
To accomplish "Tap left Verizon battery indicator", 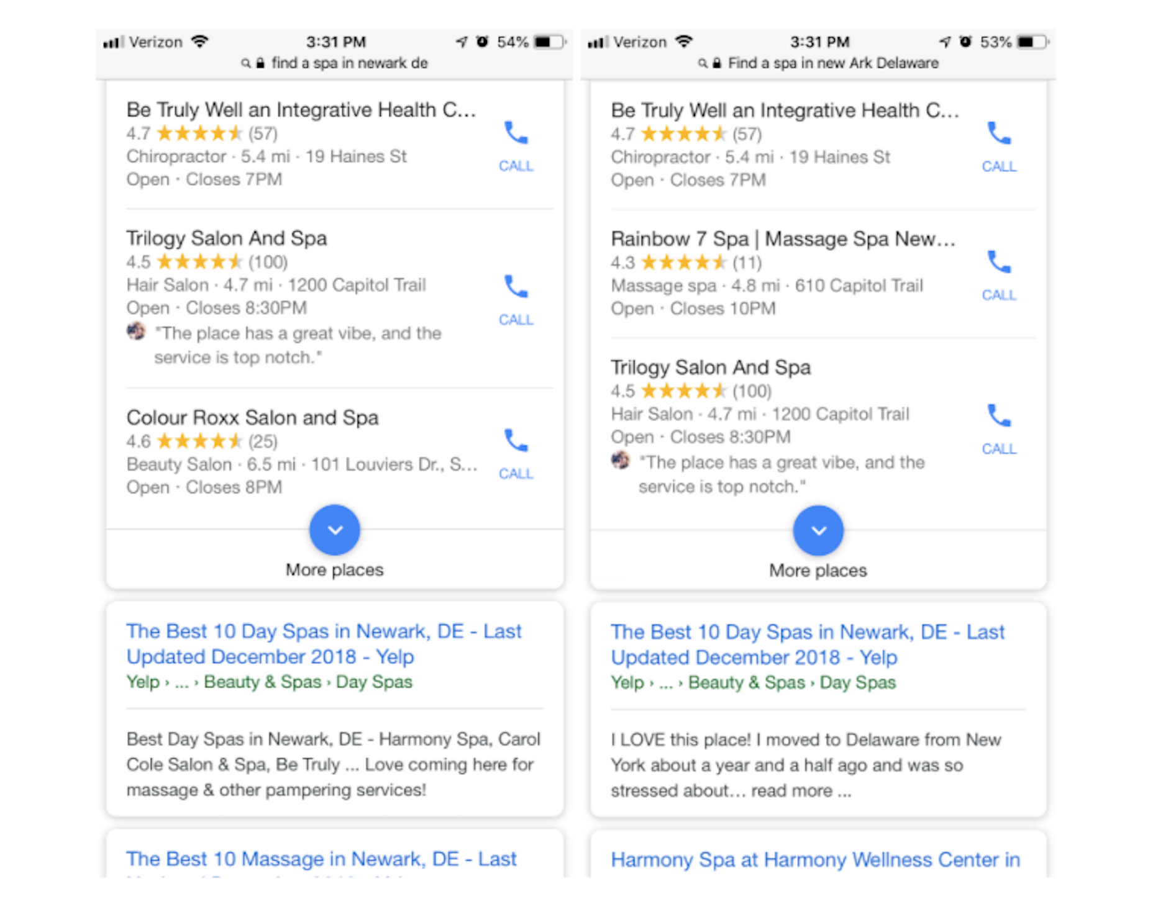I will click(550, 42).
